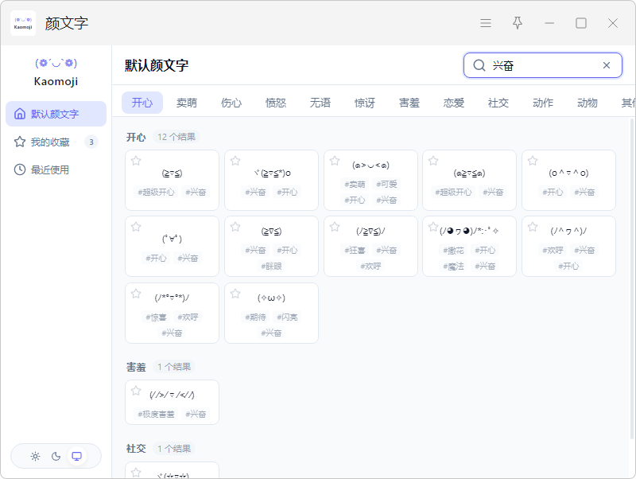636x479 pixels.
Task: Click the #眯眼 tag
Action: coord(271,267)
